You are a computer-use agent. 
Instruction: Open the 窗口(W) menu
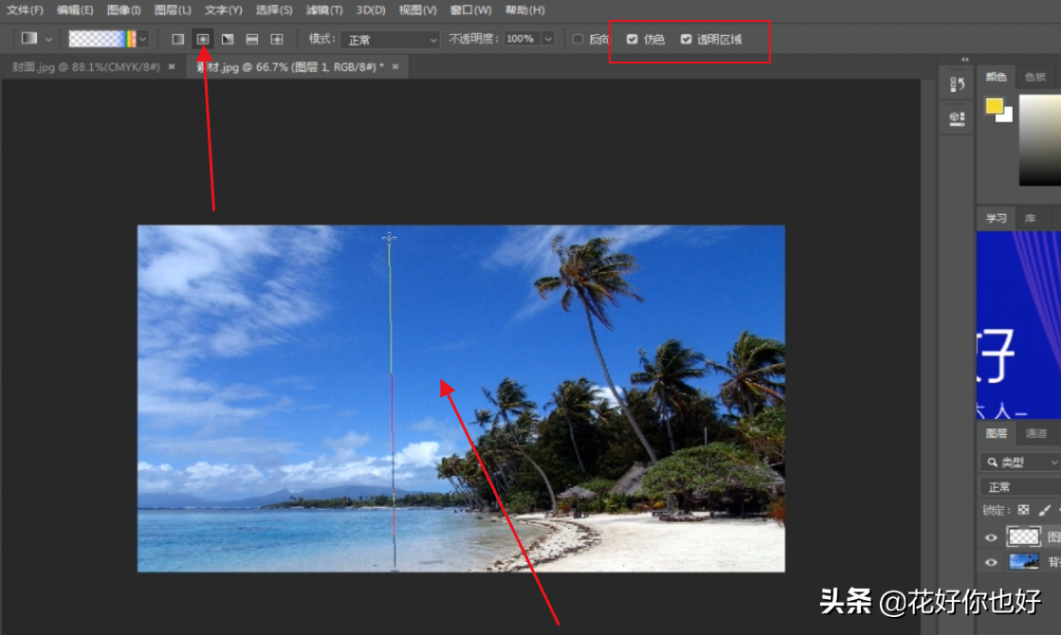pyautogui.click(x=471, y=10)
